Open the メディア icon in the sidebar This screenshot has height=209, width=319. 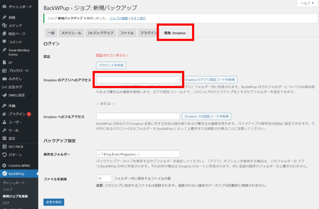pyautogui.click(x=5, y=25)
